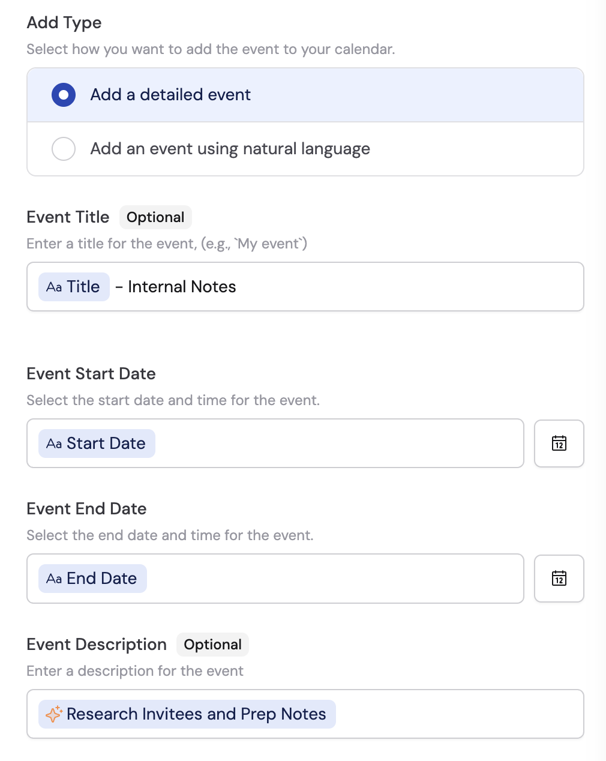Select the Title field token pill
The width and height of the screenshot is (606, 761).
coord(74,287)
